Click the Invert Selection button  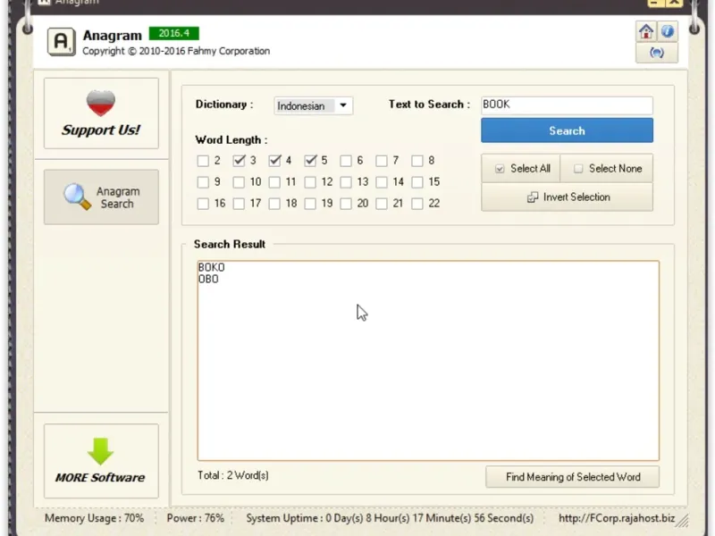[x=567, y=197]
